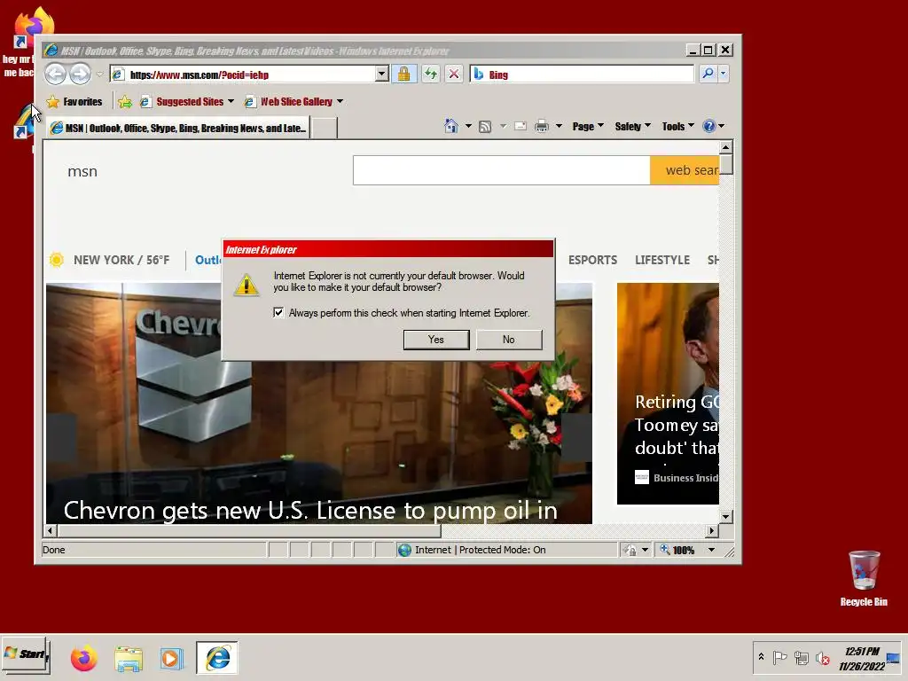Click Add to Favorites Bar star icon
This screenshot has width=908, height=681.
click(125, 103)
